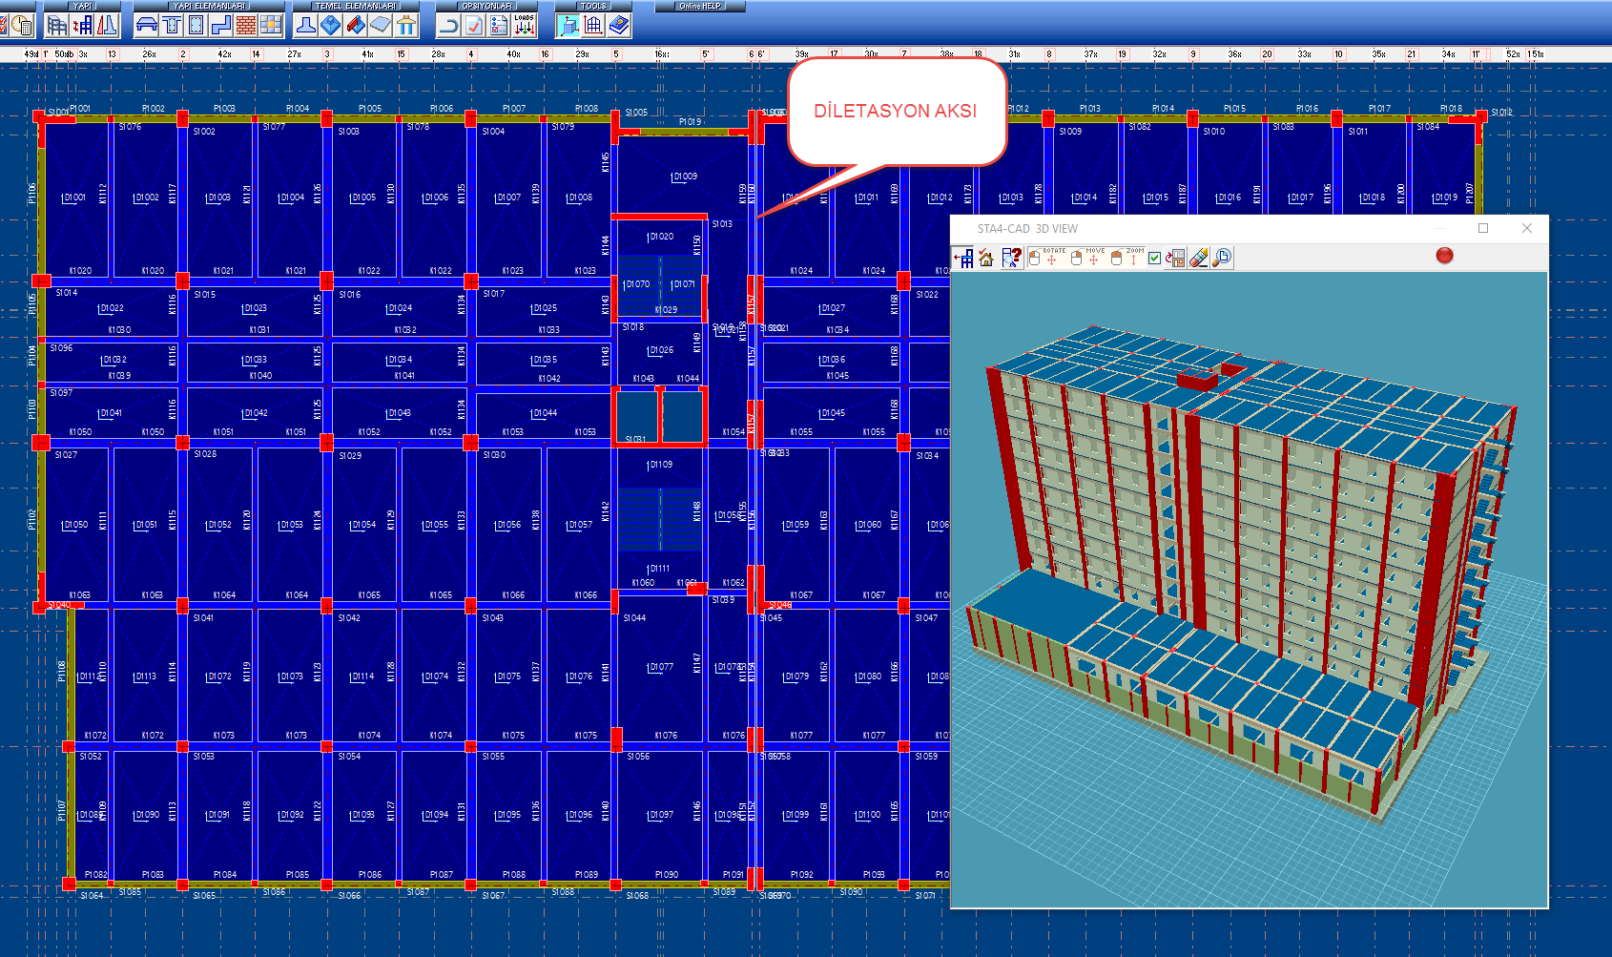Expand the YAPI menu header

(82, 6)
